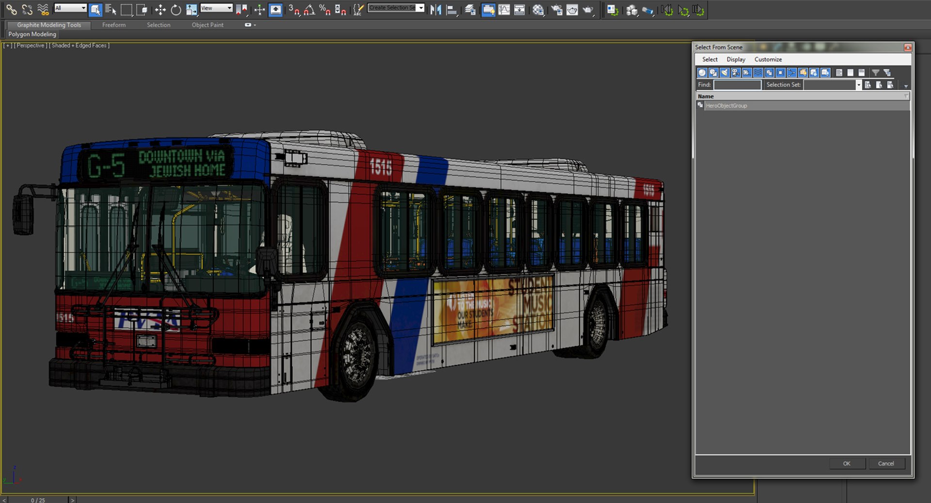Click the Align tool icon
The height and width of the screenshot is (503, 931).
451,9
